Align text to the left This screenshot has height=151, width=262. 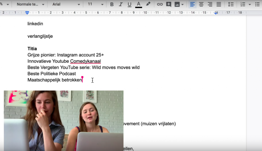pyautogui.click(x=192, y=4)
